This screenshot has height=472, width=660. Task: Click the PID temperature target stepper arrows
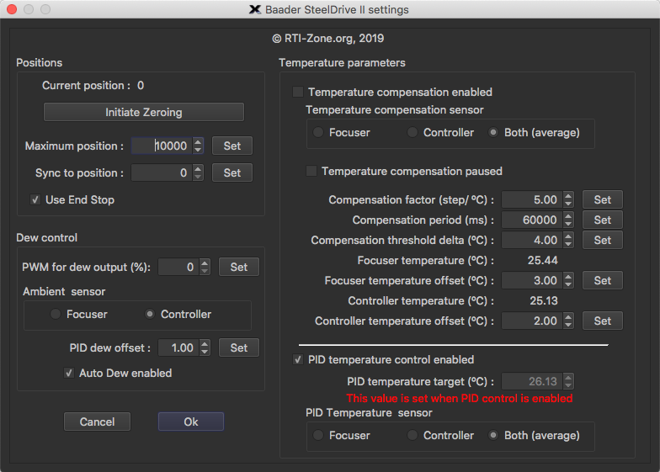pyautogui.click(x=568, y=382)
